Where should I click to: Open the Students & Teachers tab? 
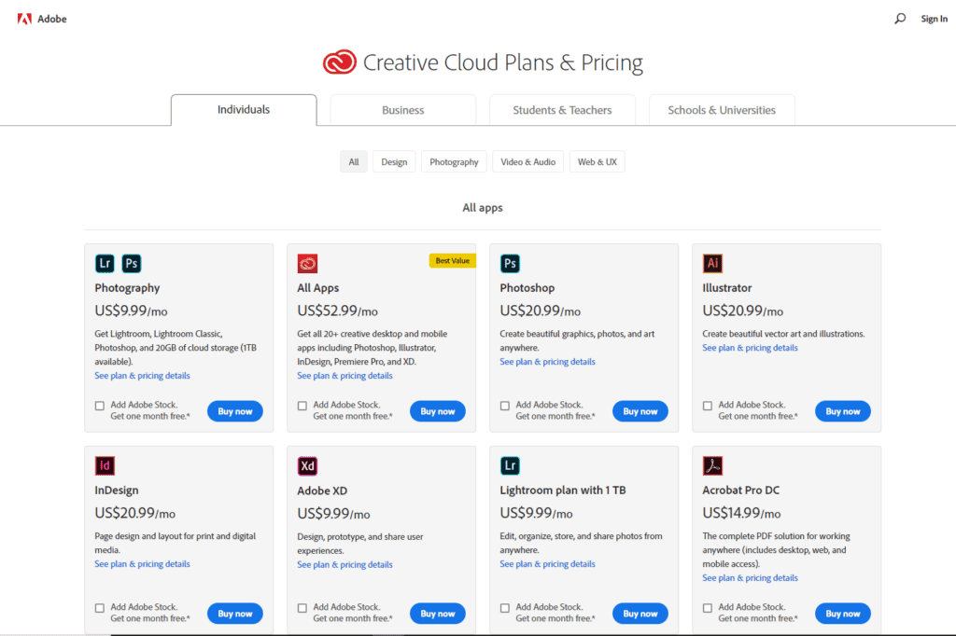tap(562, 110)
